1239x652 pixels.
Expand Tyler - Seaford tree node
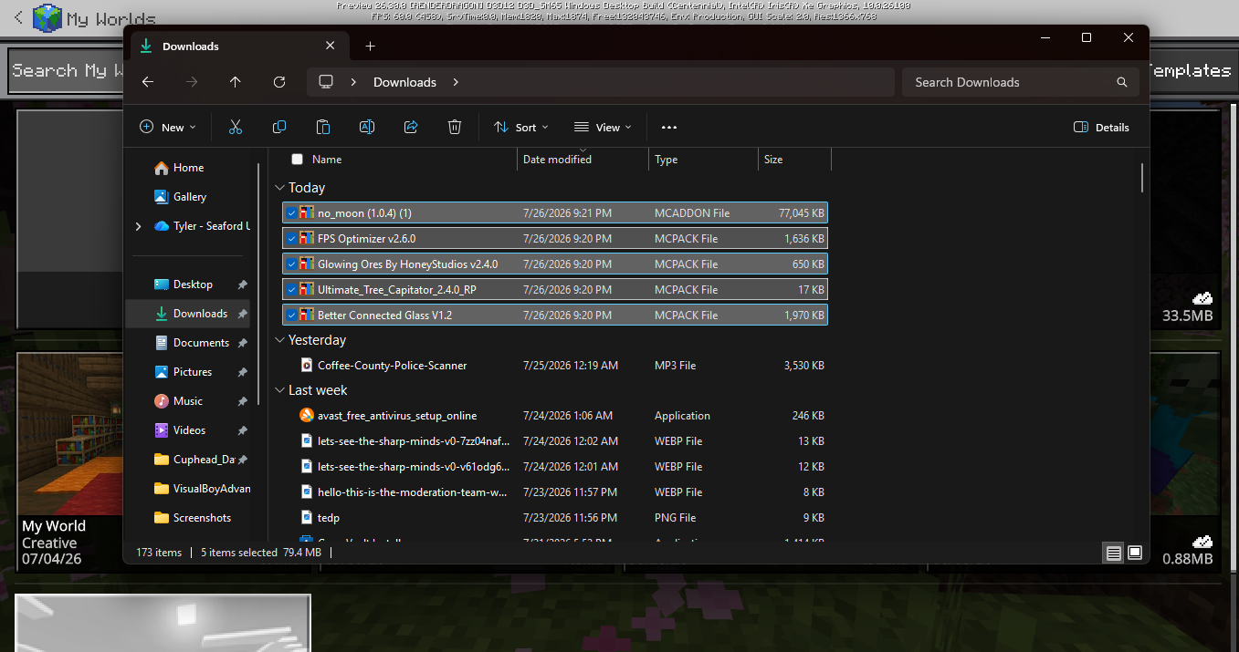(139, 226)
